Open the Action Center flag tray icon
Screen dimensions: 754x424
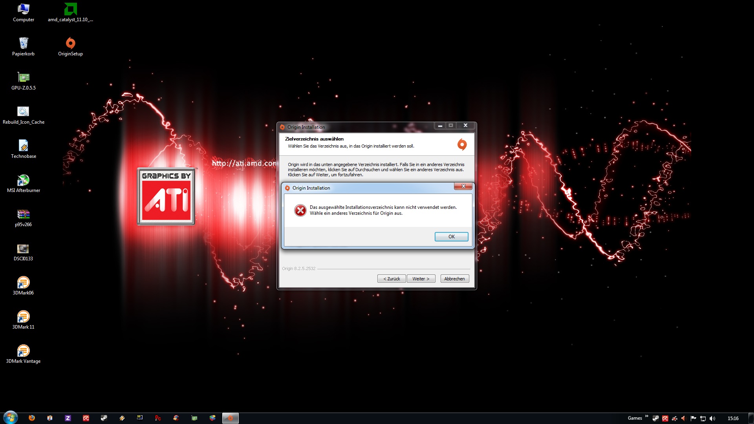click(693, 419)
